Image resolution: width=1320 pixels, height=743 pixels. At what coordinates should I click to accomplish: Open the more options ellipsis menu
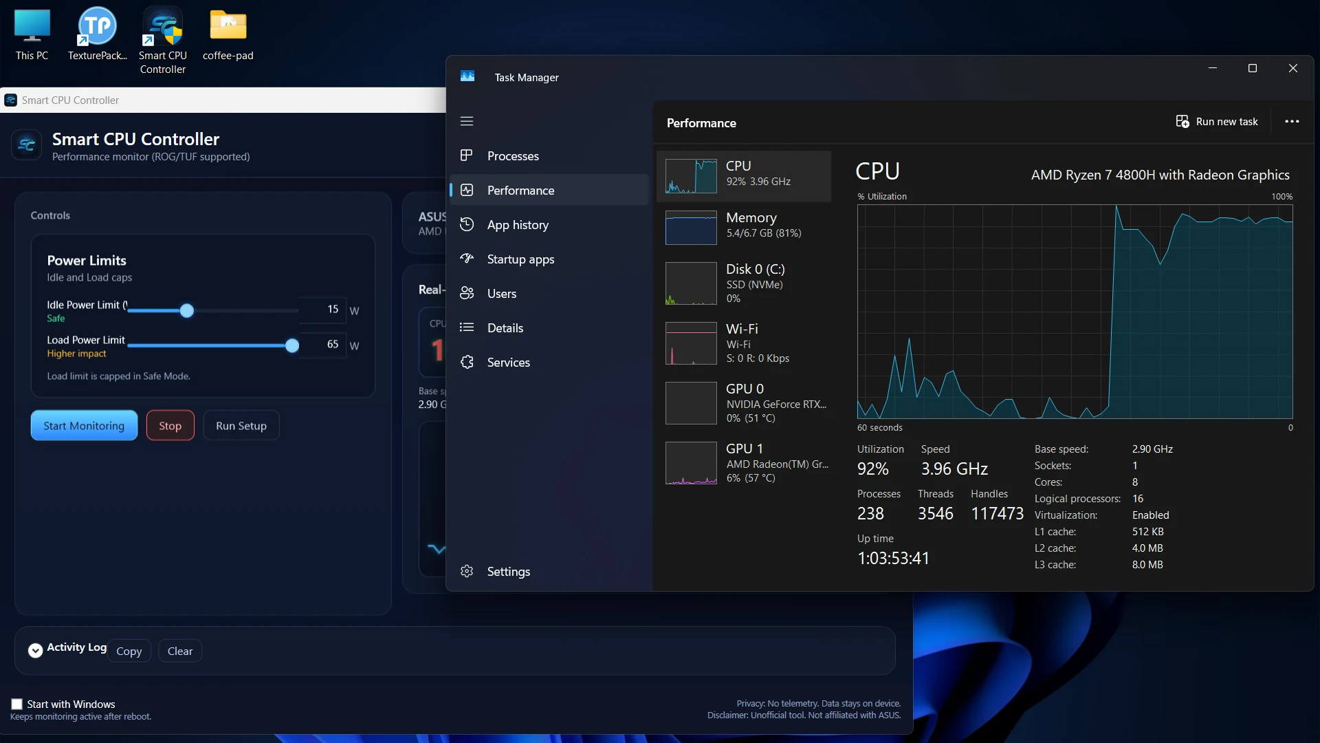1292,122
